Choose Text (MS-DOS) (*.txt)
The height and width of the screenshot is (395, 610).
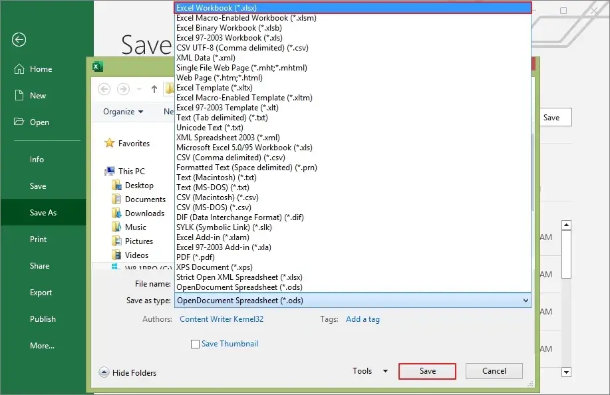pos(353,188)
